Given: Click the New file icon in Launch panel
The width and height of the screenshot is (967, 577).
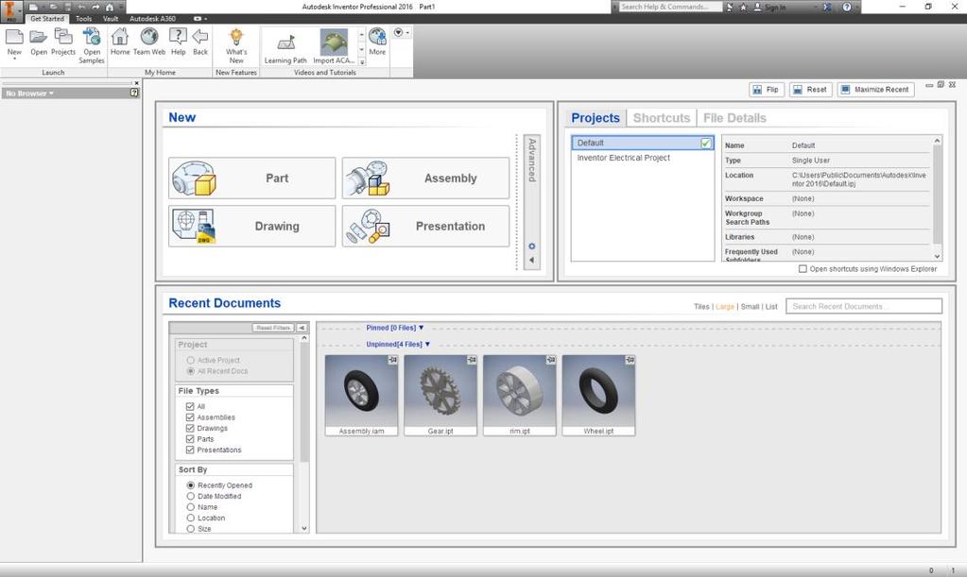Looking at the screenshot, I should tap(14, 37).
